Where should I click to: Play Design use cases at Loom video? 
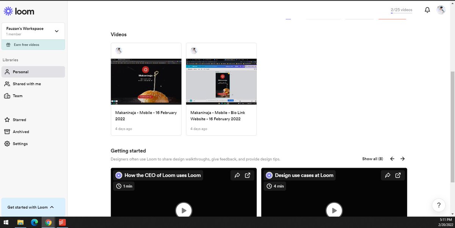334,210
